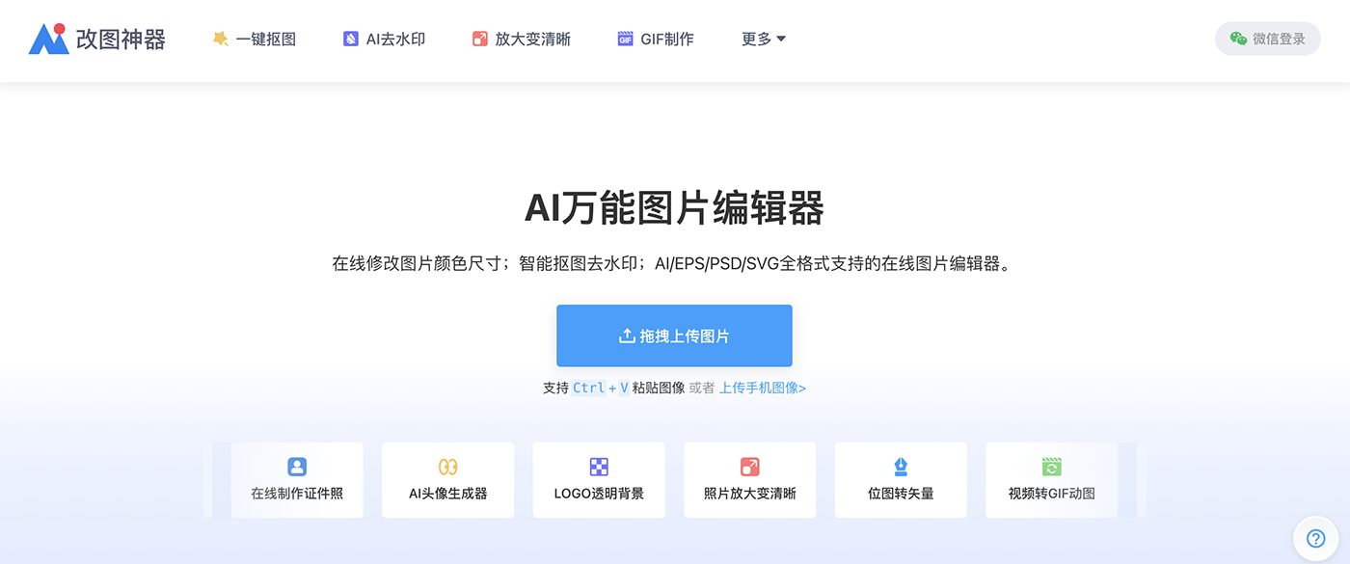Click the 改图神器 logo icon
This screenshot has width=1350, height=564.
(49, 38)
